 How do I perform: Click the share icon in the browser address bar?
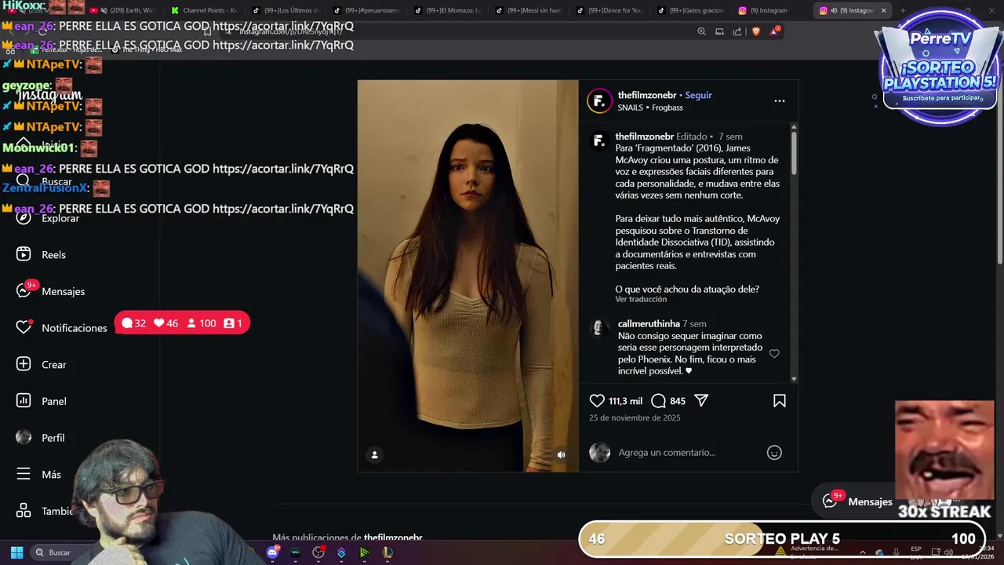pyautogui.click(x=737, y=31)
